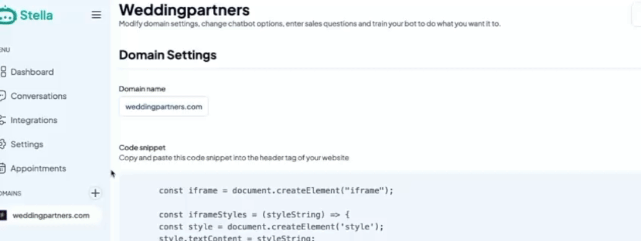Click the Stella brand name text

coord(37,15)
